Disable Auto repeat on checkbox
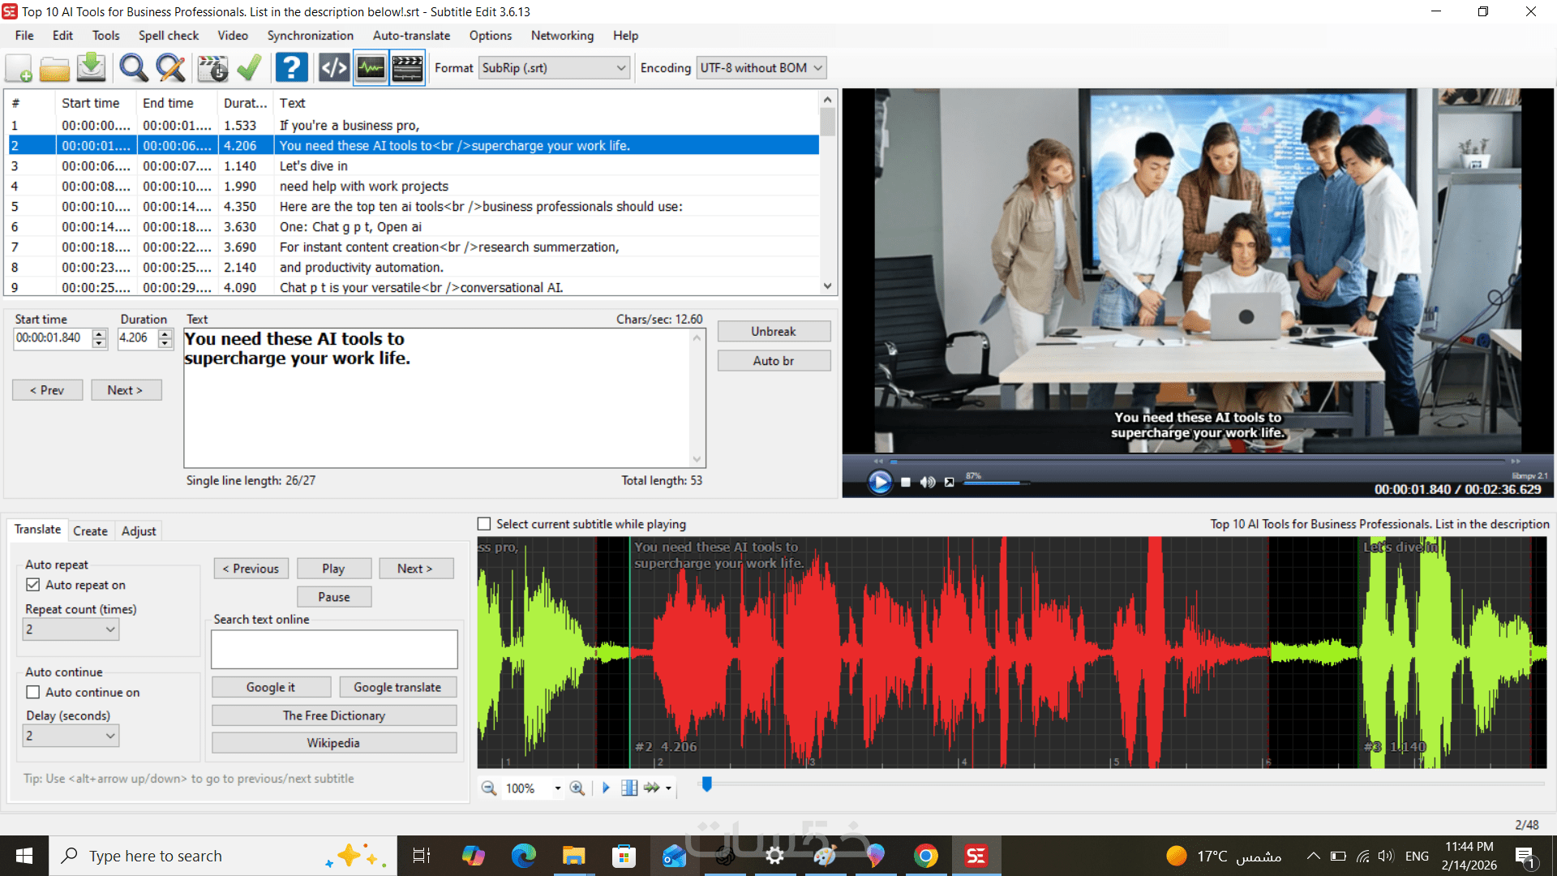Image resolution: width=1557 pixels, height=876 pixels. click(33, 585)
